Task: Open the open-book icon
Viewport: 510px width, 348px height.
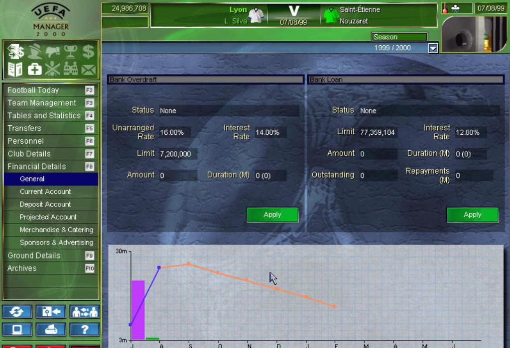Action: [x=15, y=69]
